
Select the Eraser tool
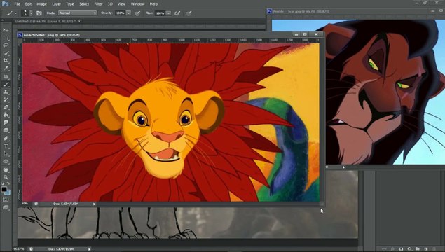(6, 107)
